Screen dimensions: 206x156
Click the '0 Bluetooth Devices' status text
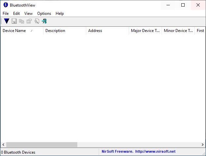coord(18,152)
